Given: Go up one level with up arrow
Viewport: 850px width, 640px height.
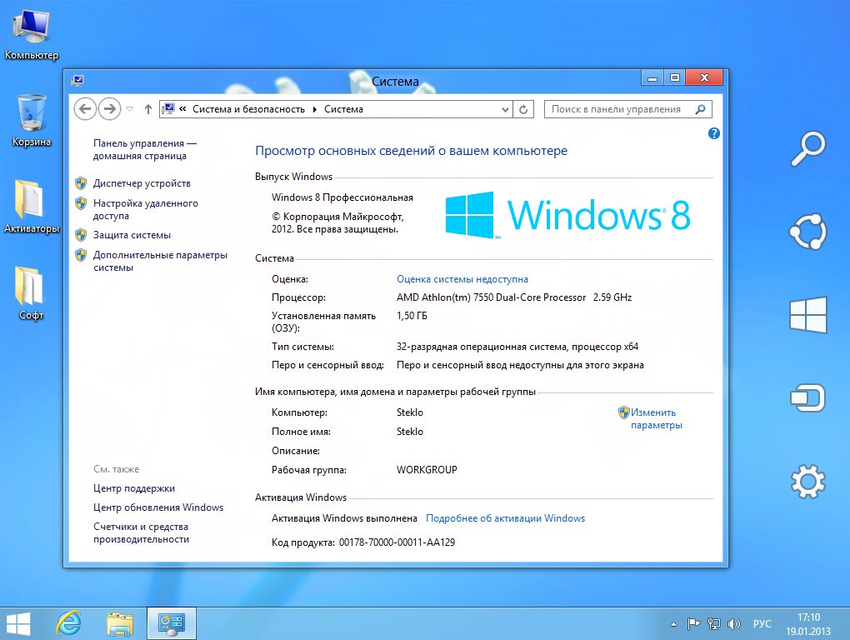Looking at the screenshot, I should click(148, 109).
